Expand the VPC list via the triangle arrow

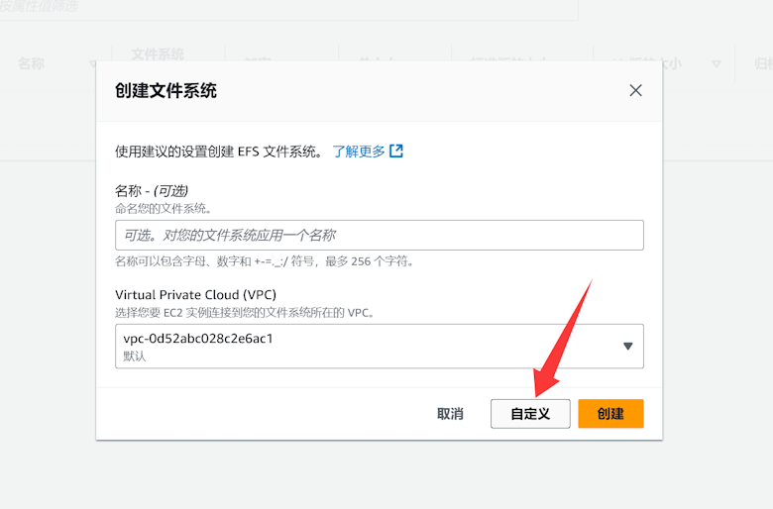pyautogui.click(x=627, y=346)
